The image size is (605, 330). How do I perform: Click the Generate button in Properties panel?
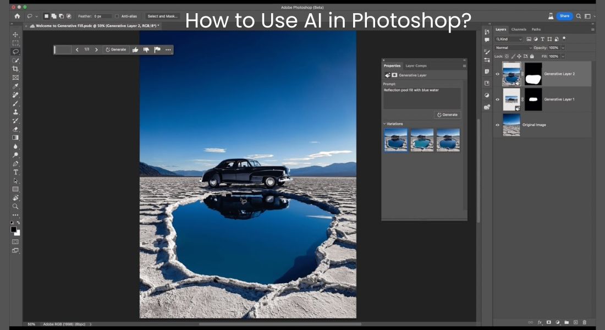(447, 114)
